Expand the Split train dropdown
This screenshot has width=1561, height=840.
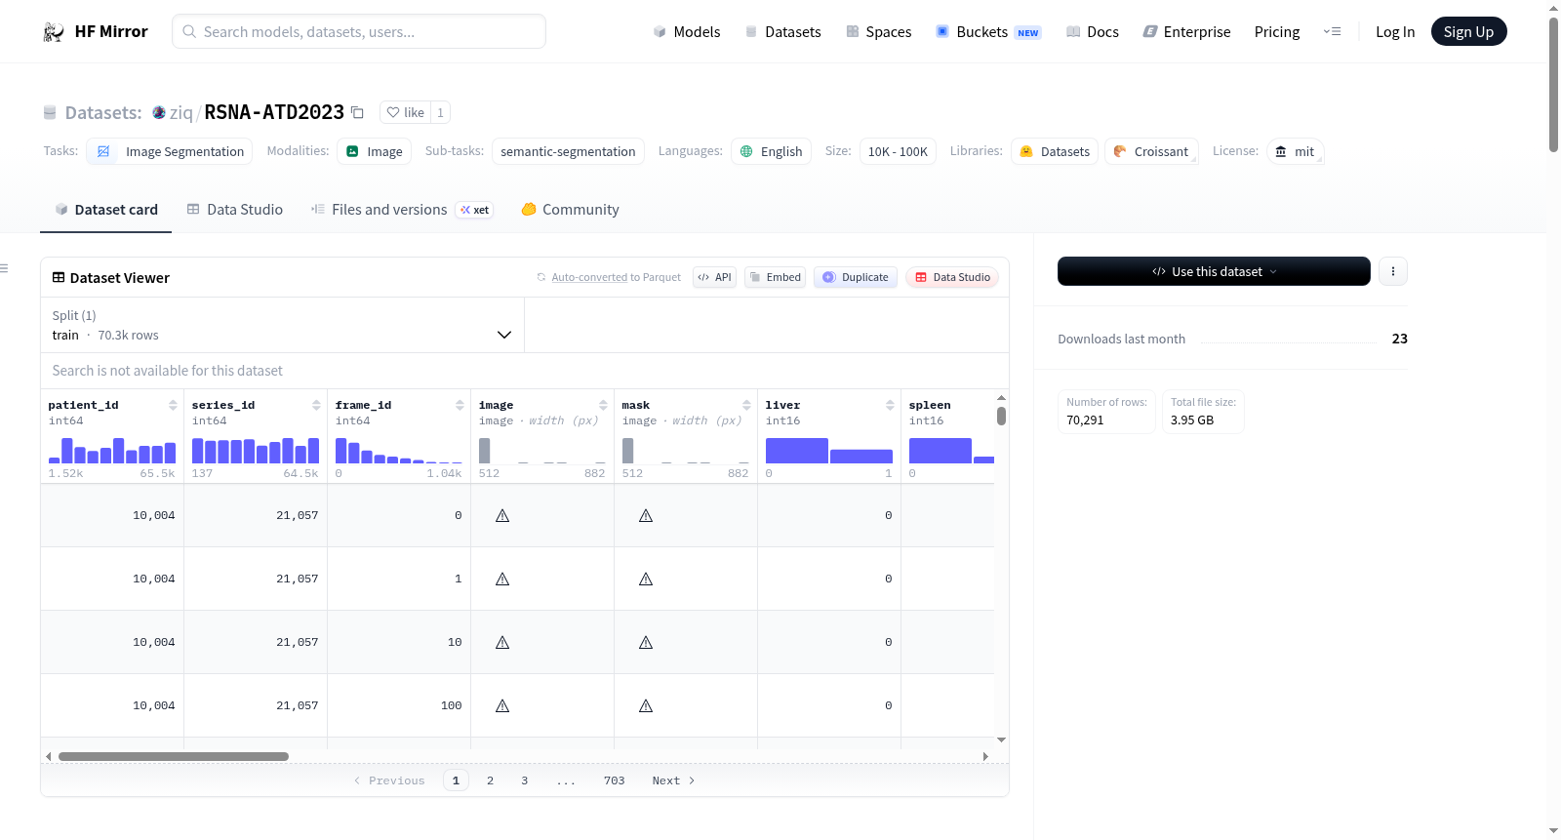click(x=282, y=325)
